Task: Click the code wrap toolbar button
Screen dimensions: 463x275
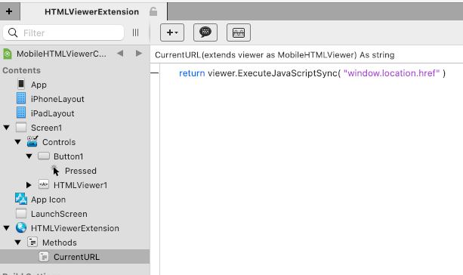Action: click(239, 32)
